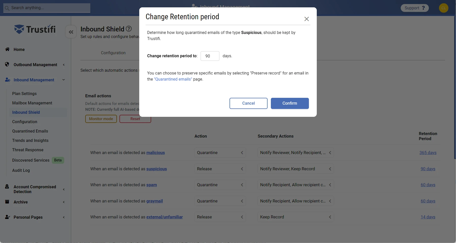This screenshot has height=243, width=456.
Task: Click the Archive box icon in sidebar
Action: pyautogui.click(x=7, y=202)
